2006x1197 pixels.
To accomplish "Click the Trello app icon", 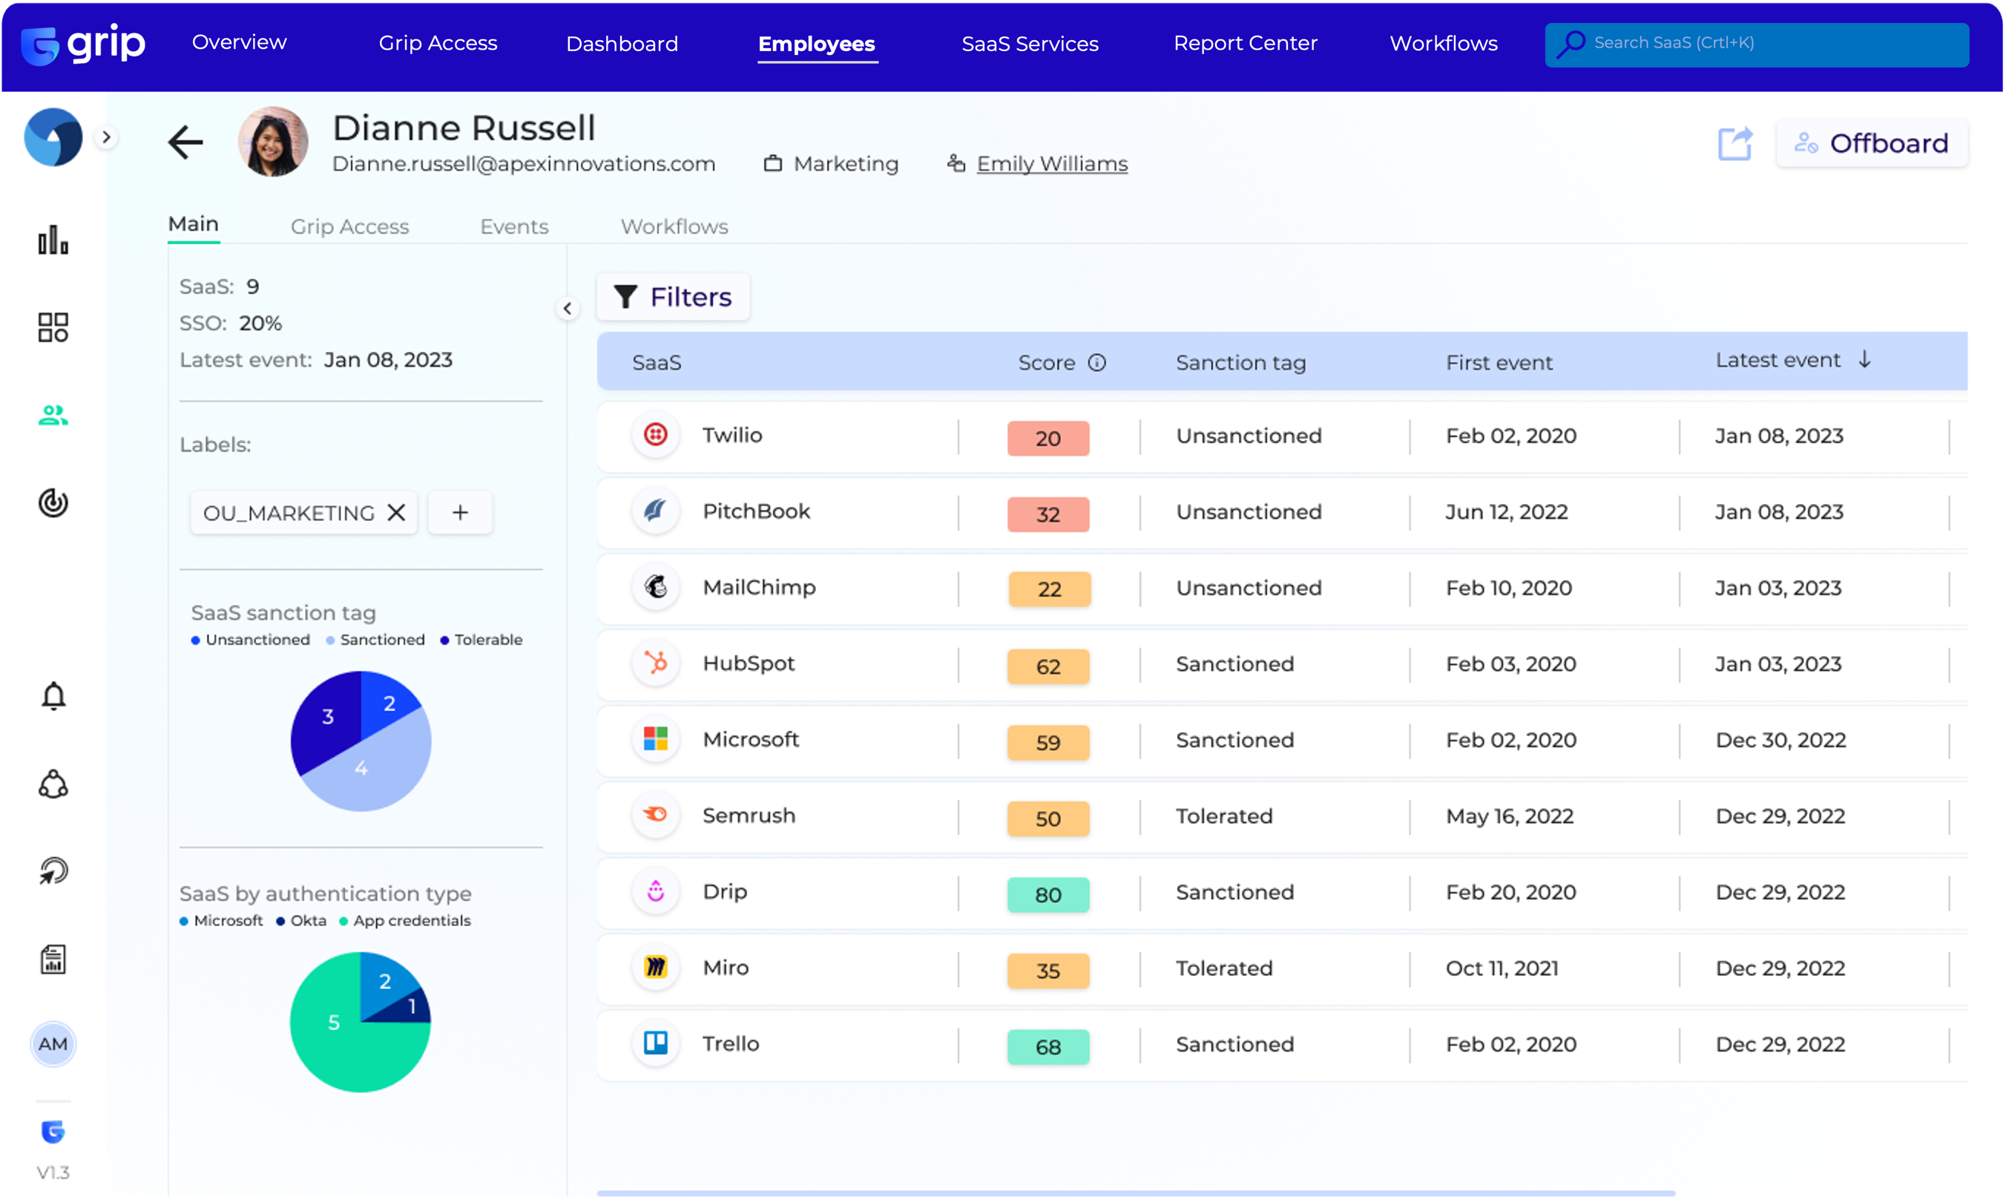I will (x=656, y=1043).
